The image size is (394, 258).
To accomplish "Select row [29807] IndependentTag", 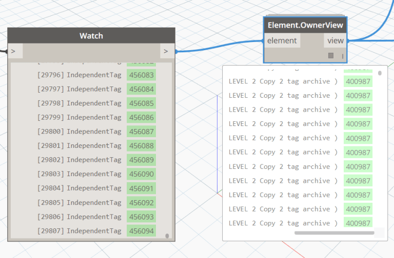I will 96,231.
